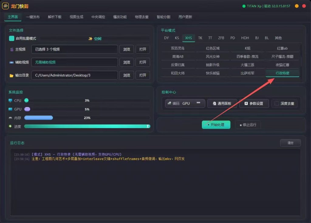
Task: Select the KS platform tab
Action: [x=177, y=38]
